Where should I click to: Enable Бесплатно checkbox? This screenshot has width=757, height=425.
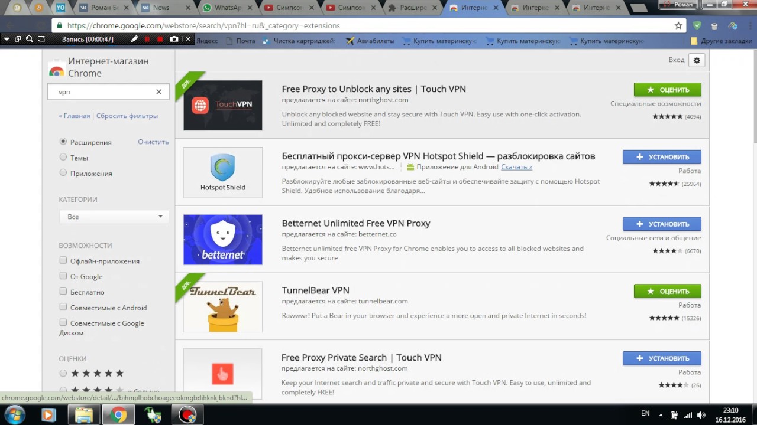[x=63, y=292]
